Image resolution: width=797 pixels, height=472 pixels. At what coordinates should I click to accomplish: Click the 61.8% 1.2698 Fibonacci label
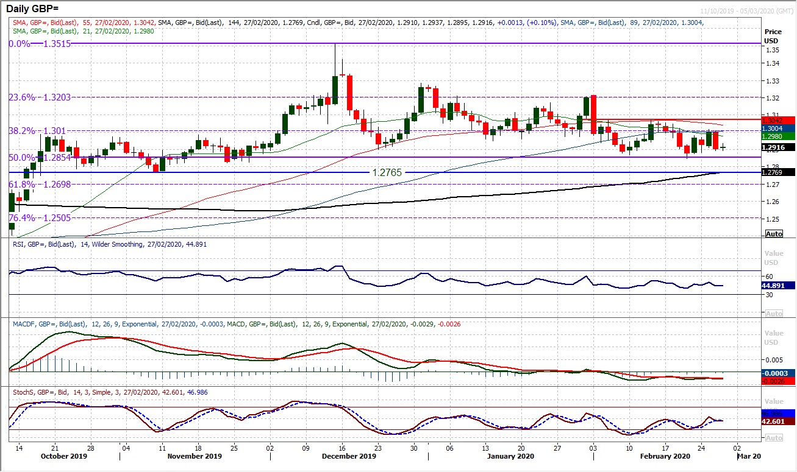coord(39,184)
